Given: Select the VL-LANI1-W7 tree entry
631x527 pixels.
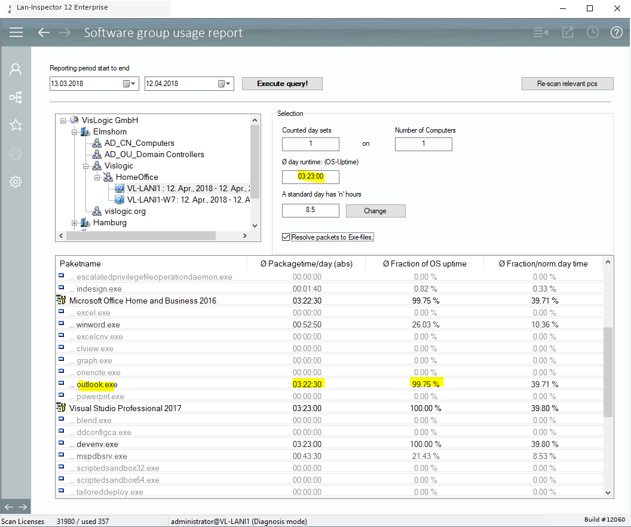Looking at the screenshot, I should click(188, 200).
